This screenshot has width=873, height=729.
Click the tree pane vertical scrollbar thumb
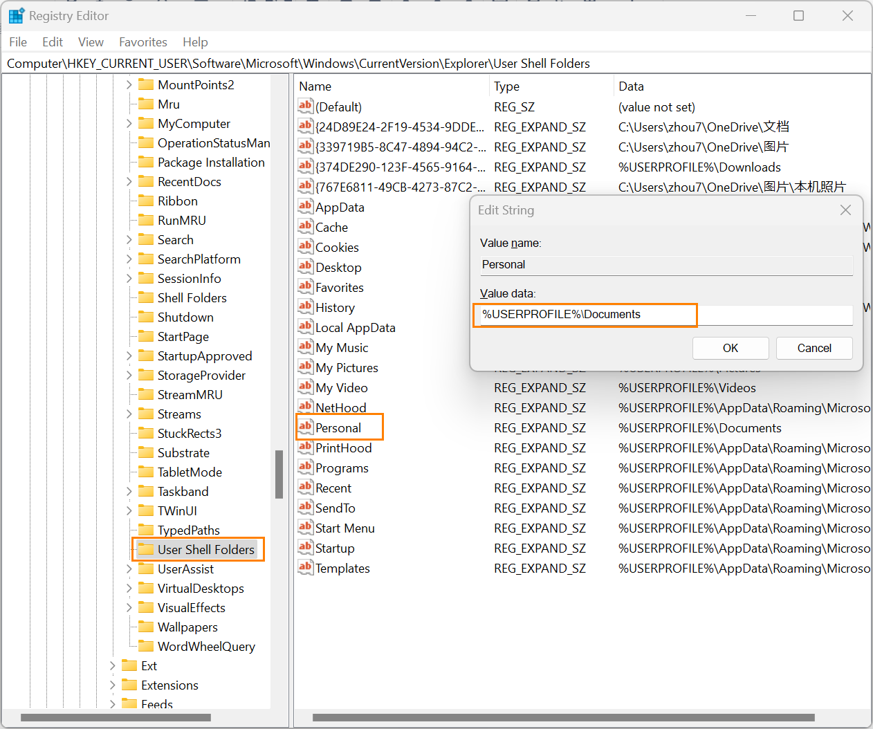[279, 474]
